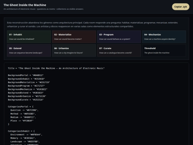Viewport: 193px width, 145px height.
Task: Click the subtitle An architecture of electronic music
Action: pyautogui.click(x=43, y=9)
